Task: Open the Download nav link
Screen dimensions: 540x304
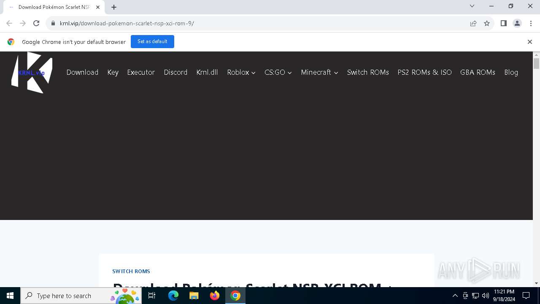Action: (82, 72)
